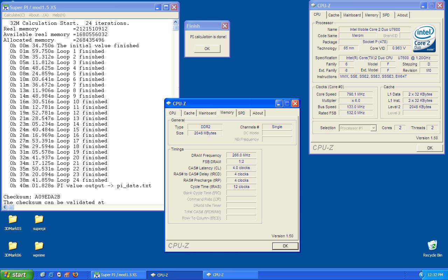Viewport: 448px width, 280px height.
Task: Click the Rated FSB 532.0 MHz field
Action: tap(356, 113)
